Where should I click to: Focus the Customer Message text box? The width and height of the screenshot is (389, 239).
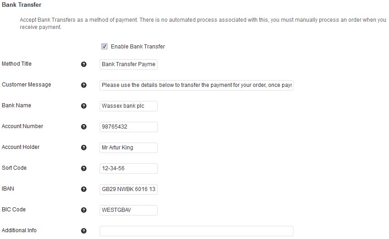click(x=197, y=85)
